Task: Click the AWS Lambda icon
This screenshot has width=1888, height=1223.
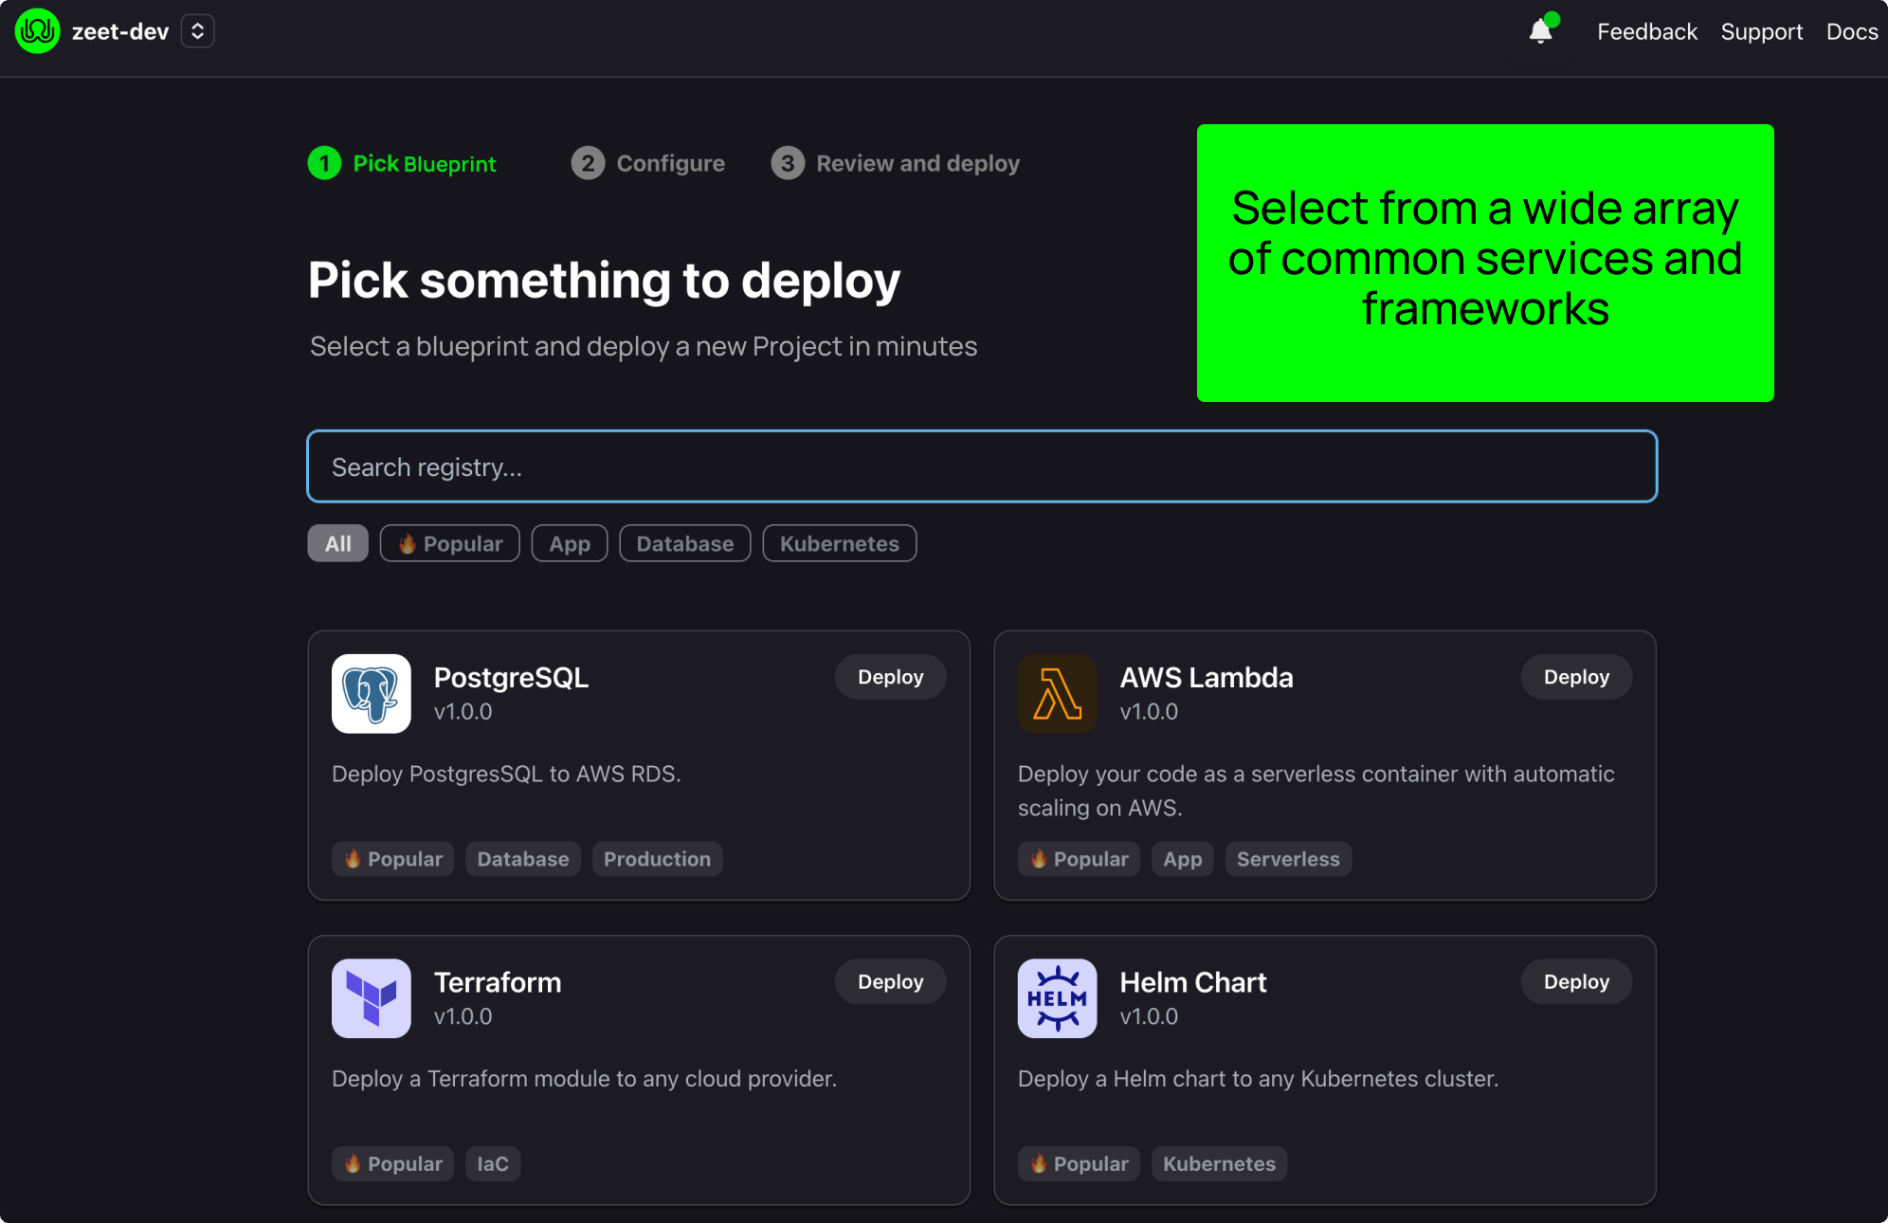Action: [x=1058, y=694]
